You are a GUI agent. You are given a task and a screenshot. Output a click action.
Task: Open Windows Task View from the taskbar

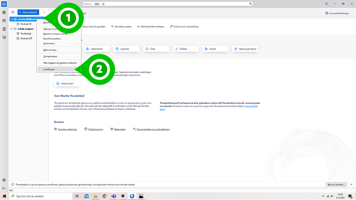pyautogui.click(x=77, y=196)
